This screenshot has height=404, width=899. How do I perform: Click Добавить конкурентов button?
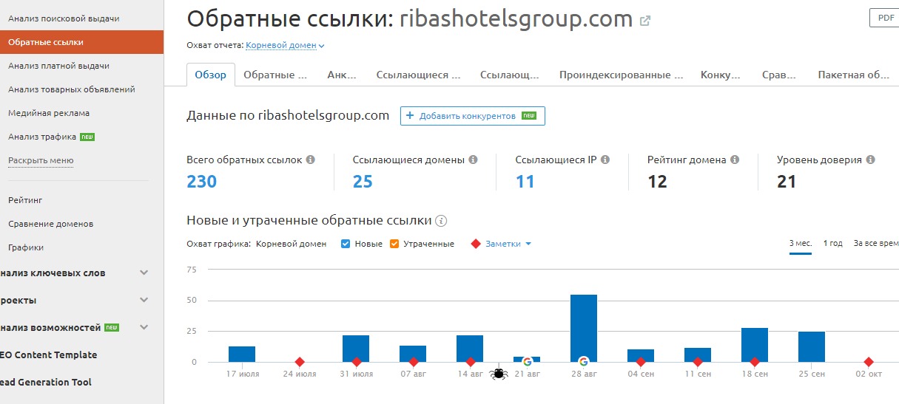coord(472,116)
